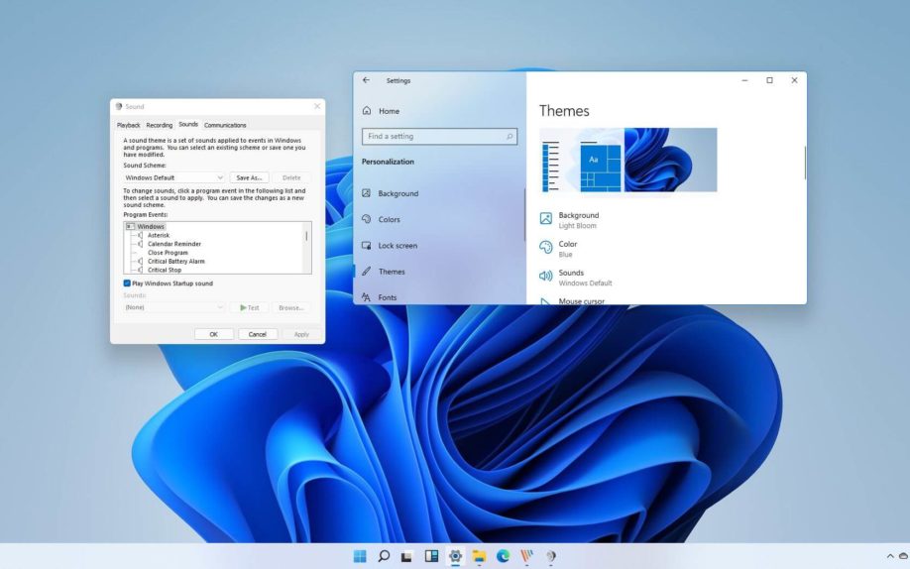910x569 pixels.
Task: Click the Delete sound scheme button
Action: pos(291,177)
